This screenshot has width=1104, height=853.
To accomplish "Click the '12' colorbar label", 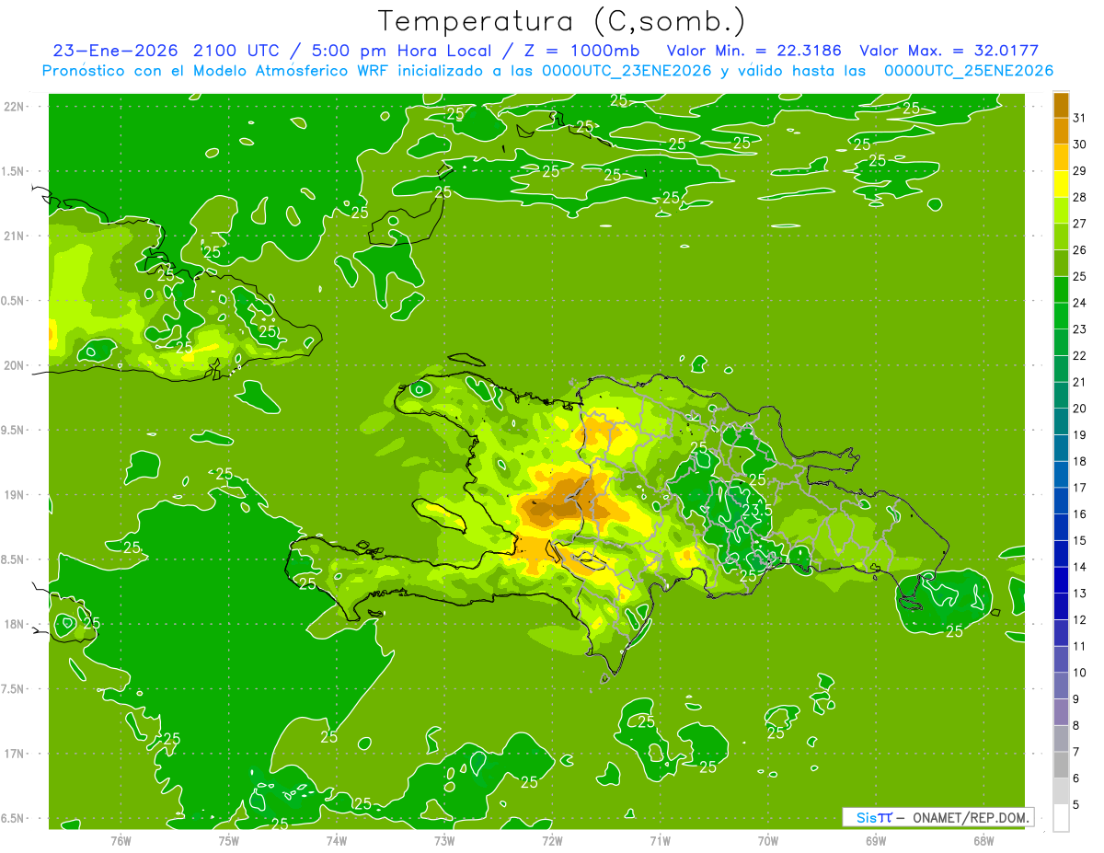I will click(1080, 620).
